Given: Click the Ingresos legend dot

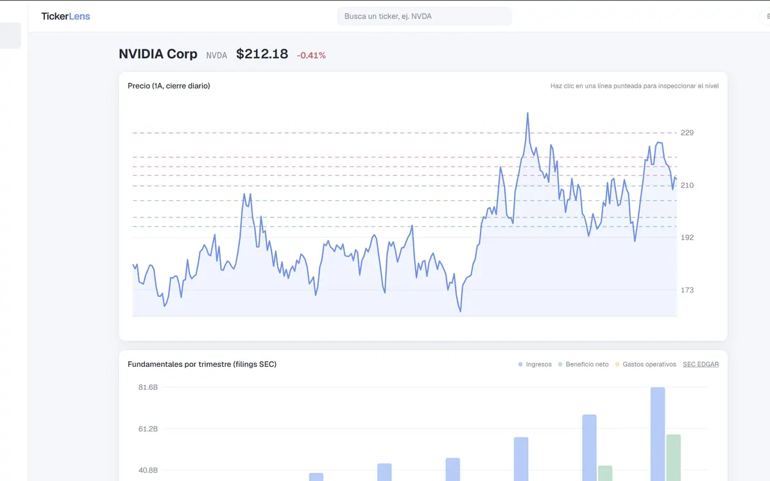Looking at the screenshot, I should pos(520,364).
